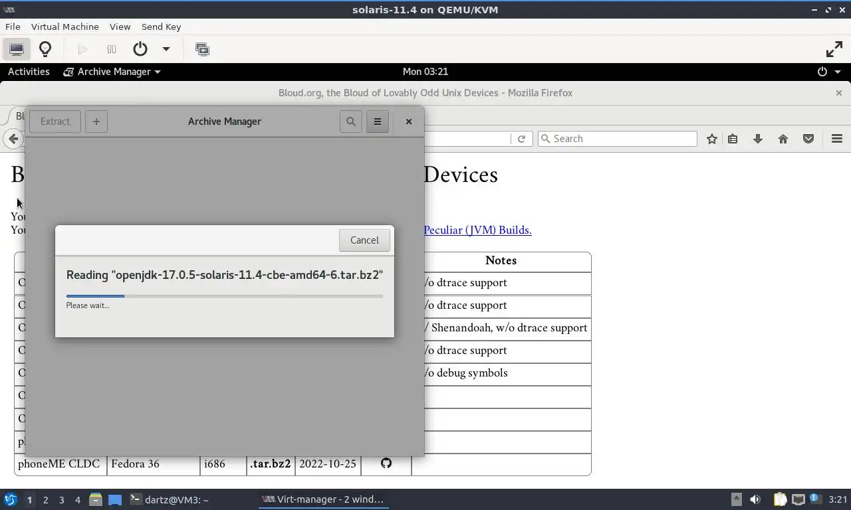The image size is (851, 510).
Task: Open the GitHub icon in the phoneME CLDC row
Action: point(386,464)
